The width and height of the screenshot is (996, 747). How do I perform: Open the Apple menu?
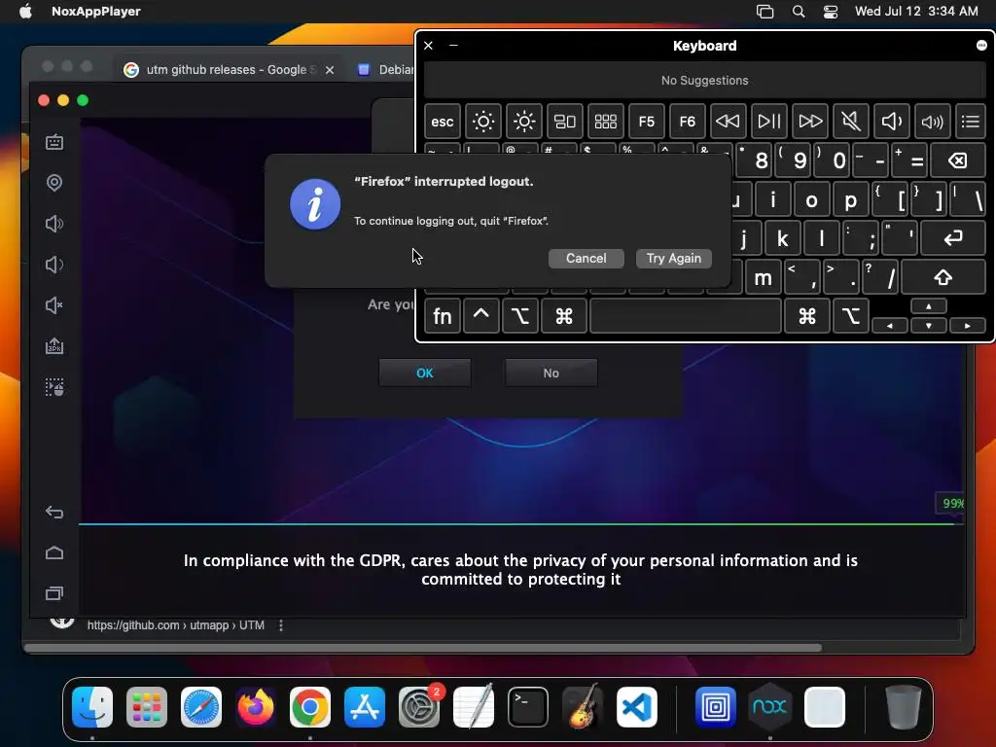tap(25, 11)
